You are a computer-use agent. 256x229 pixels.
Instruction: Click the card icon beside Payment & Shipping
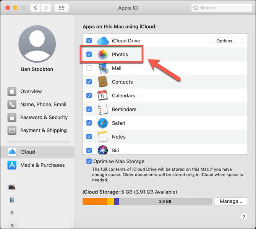pyautogui.click(x=12, y=130)
